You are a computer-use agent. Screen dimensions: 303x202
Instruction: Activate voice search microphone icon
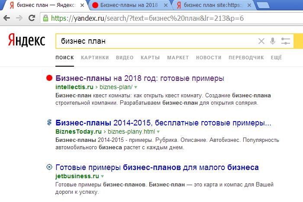click(273, 42)
